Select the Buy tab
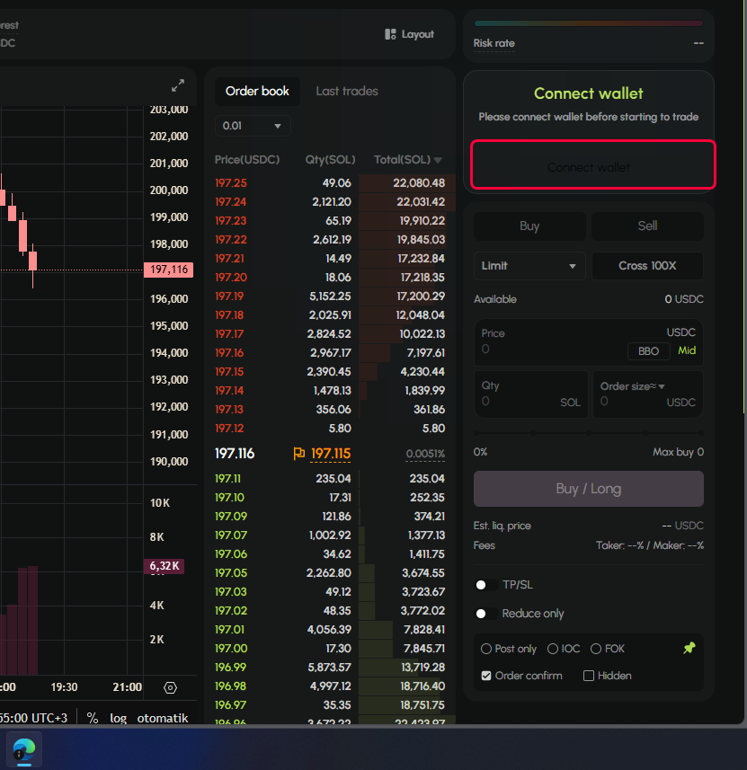 click(529, 226)
